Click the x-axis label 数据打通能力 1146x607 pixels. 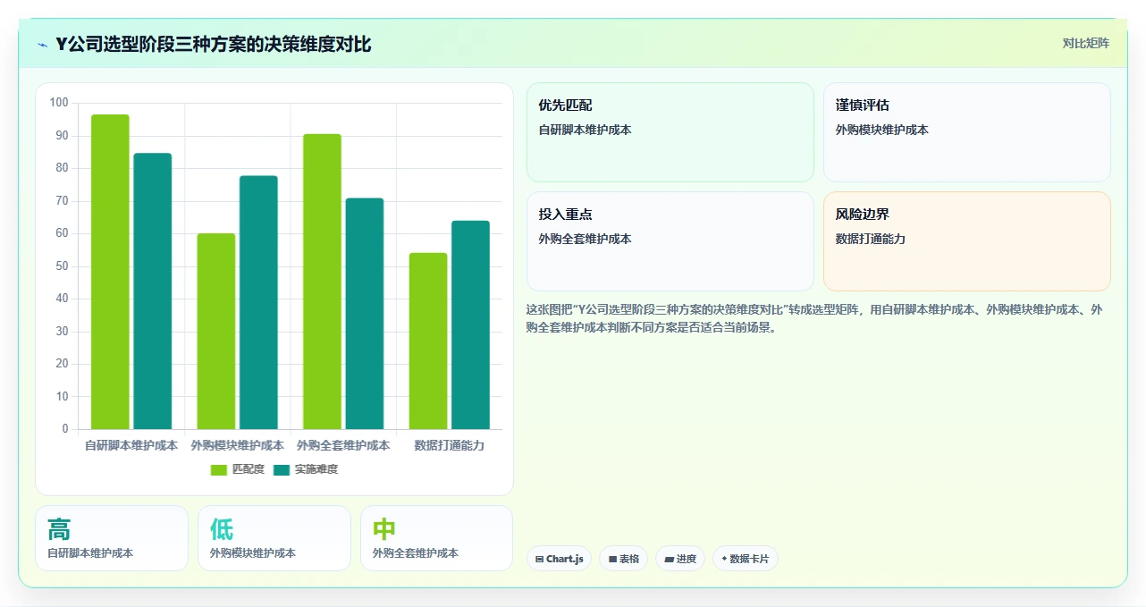(450, 445)
